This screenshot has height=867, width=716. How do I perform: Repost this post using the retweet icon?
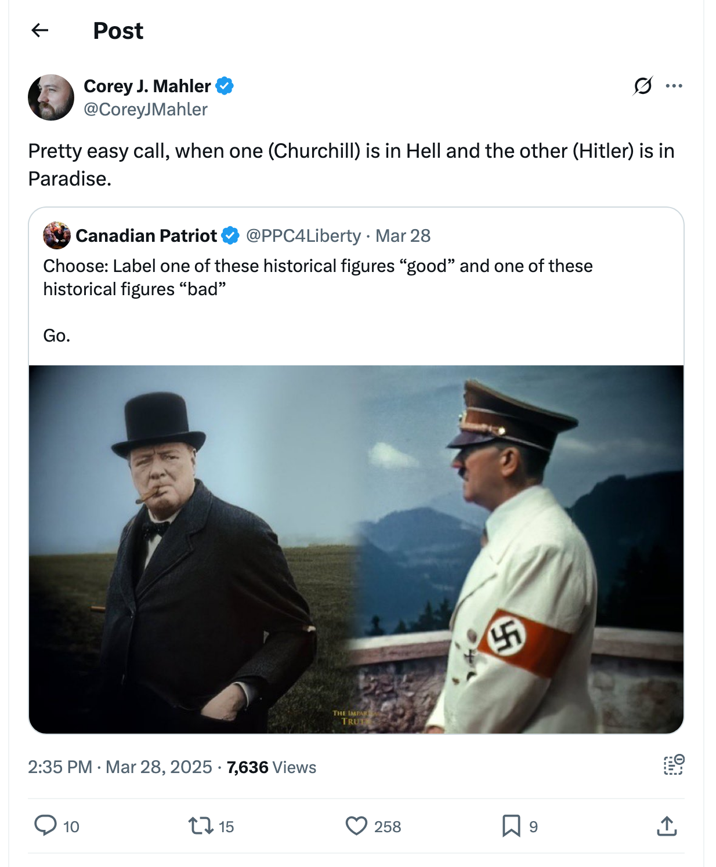click(x=201, y=825)
